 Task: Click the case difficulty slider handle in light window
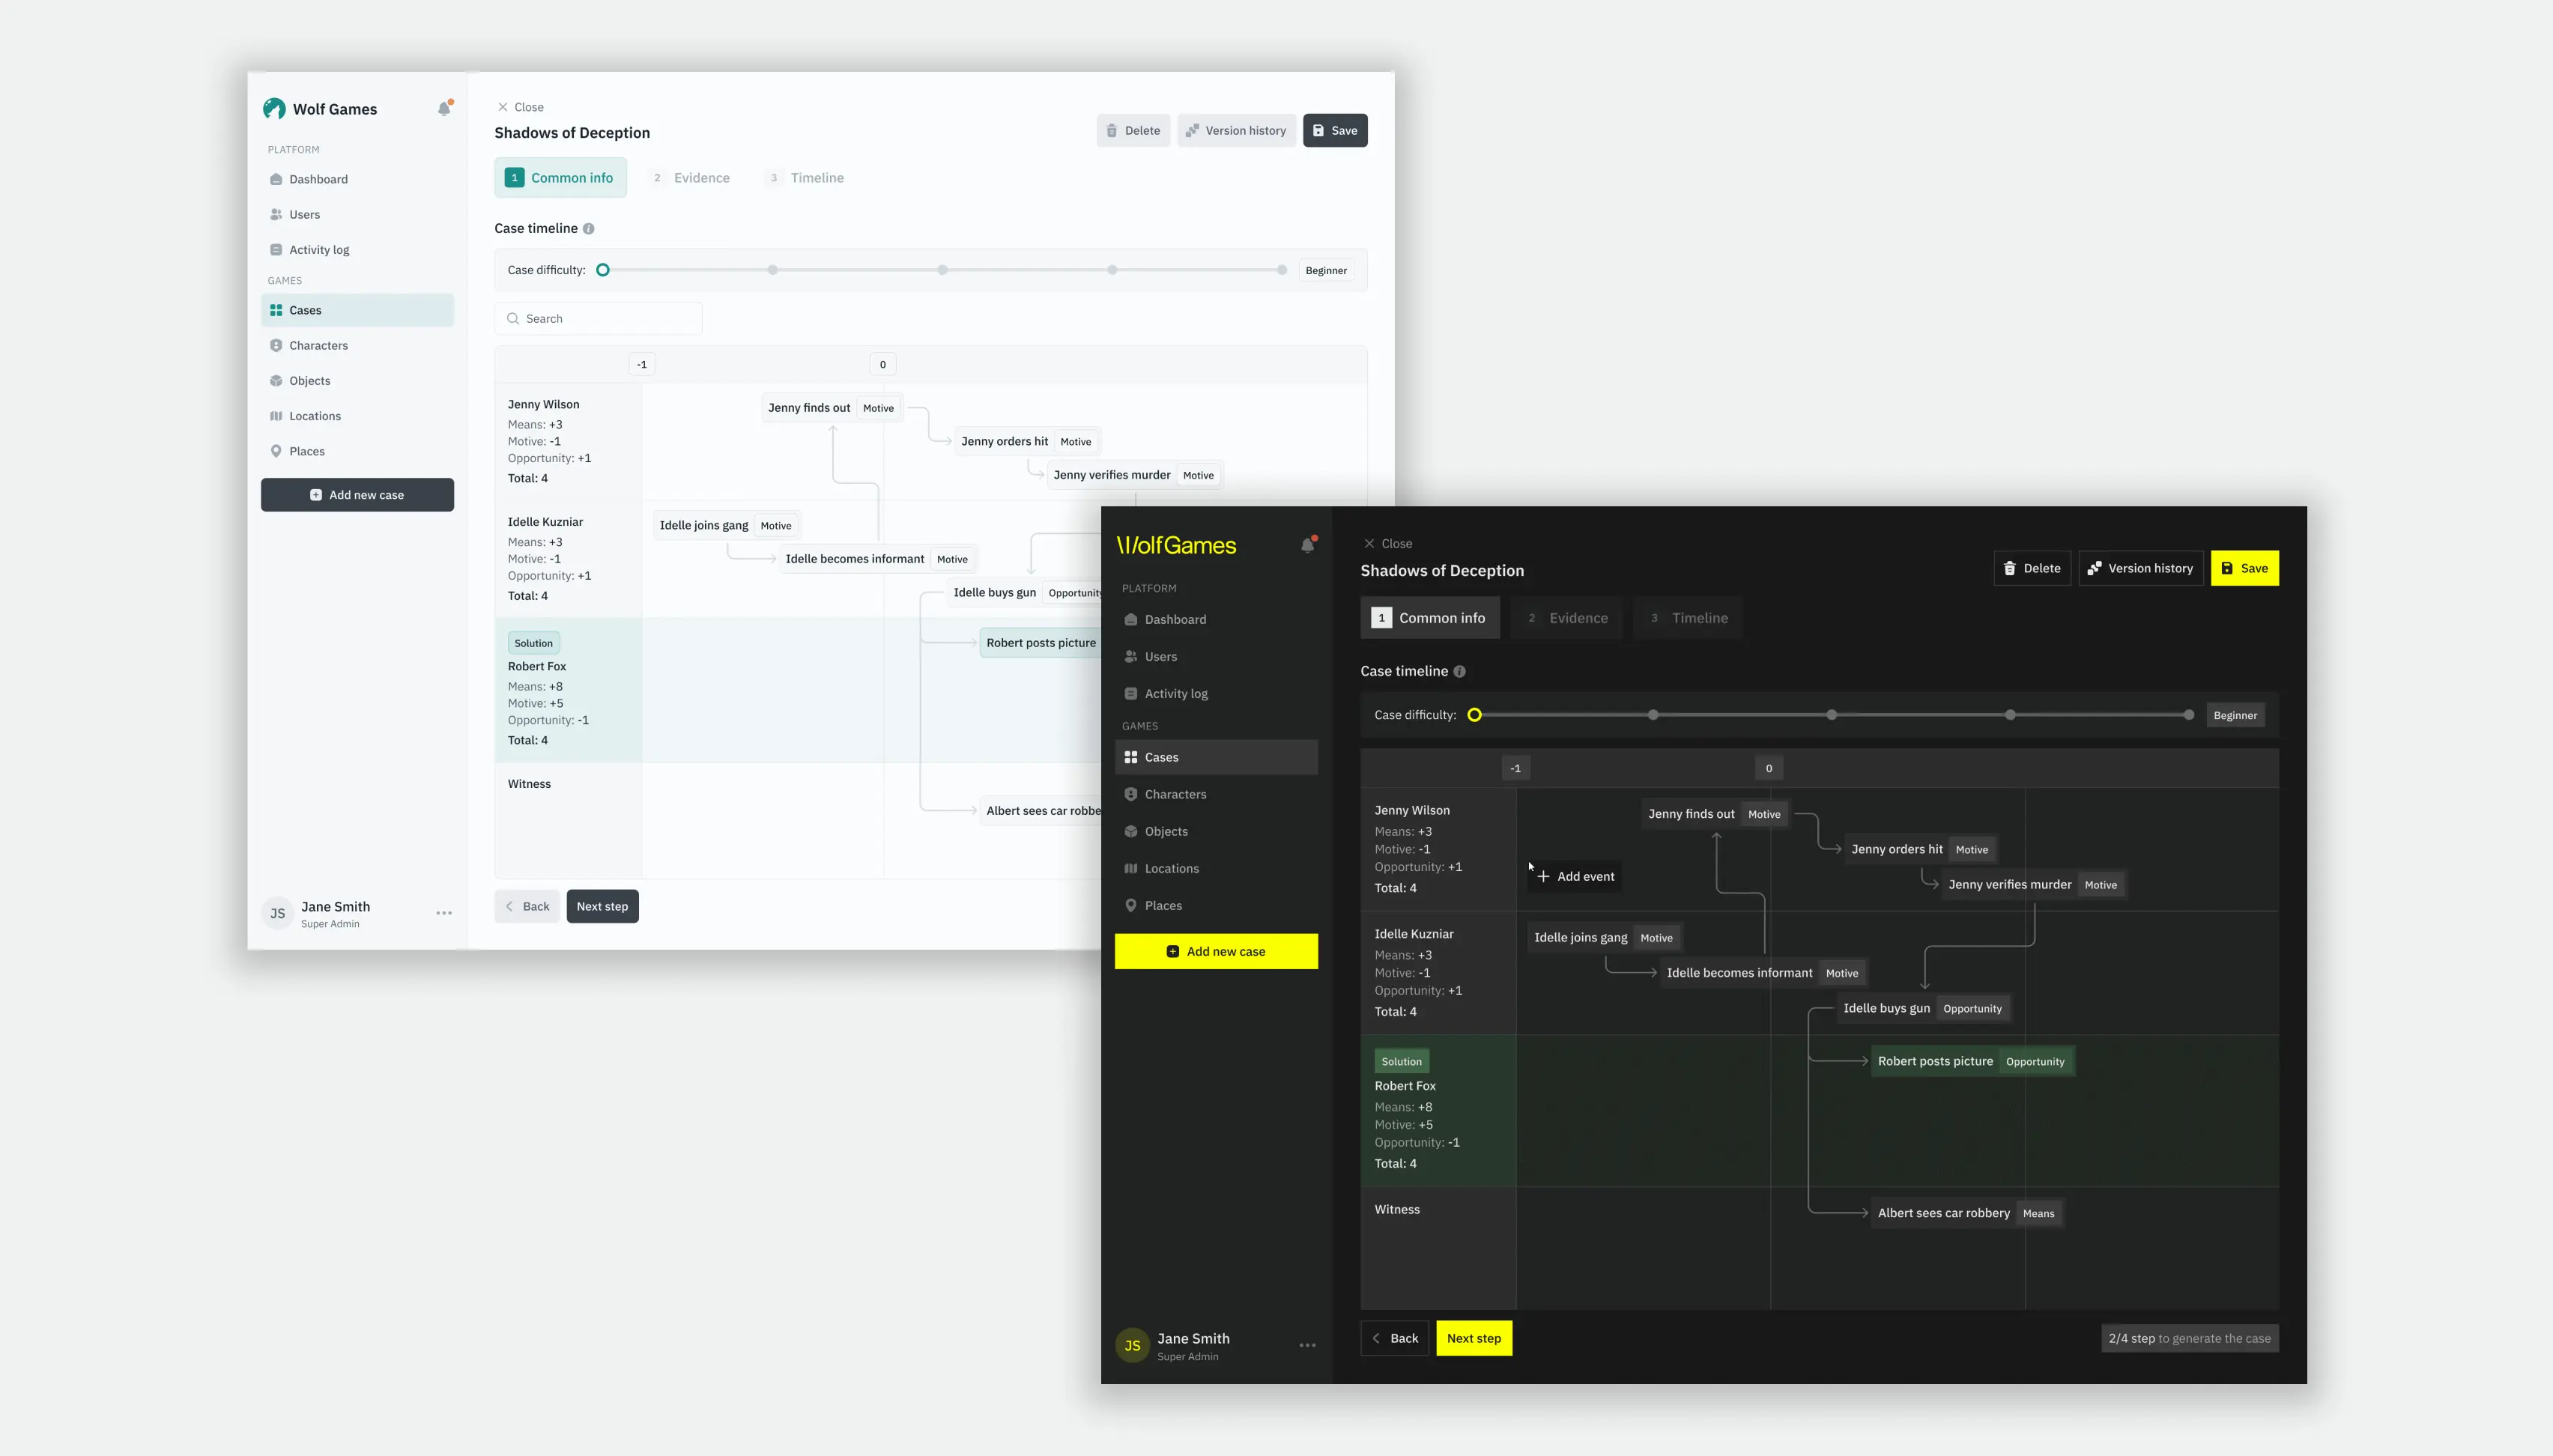603,270
